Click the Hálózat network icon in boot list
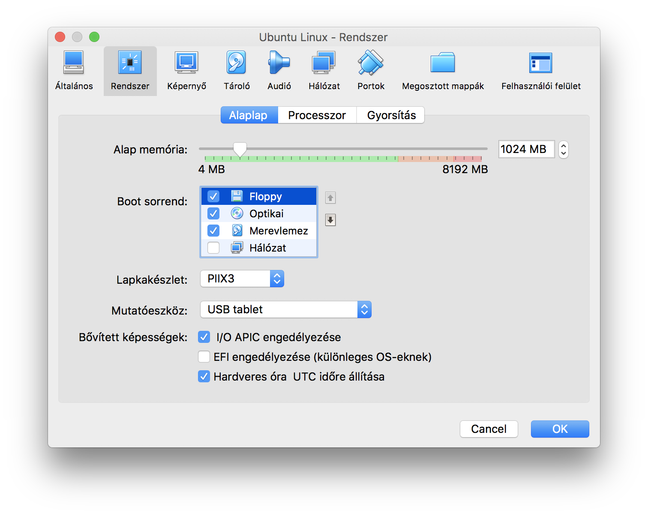The height and width of the screenshot is (516, 648). 237,248
